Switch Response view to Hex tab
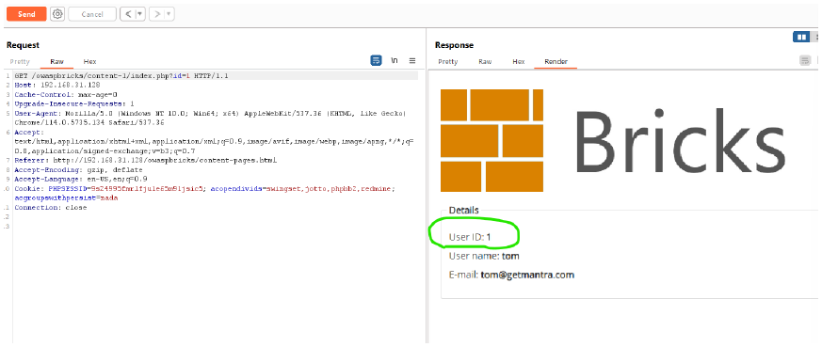The width and height of the screenshot is (822, 347). pos(519,62)
